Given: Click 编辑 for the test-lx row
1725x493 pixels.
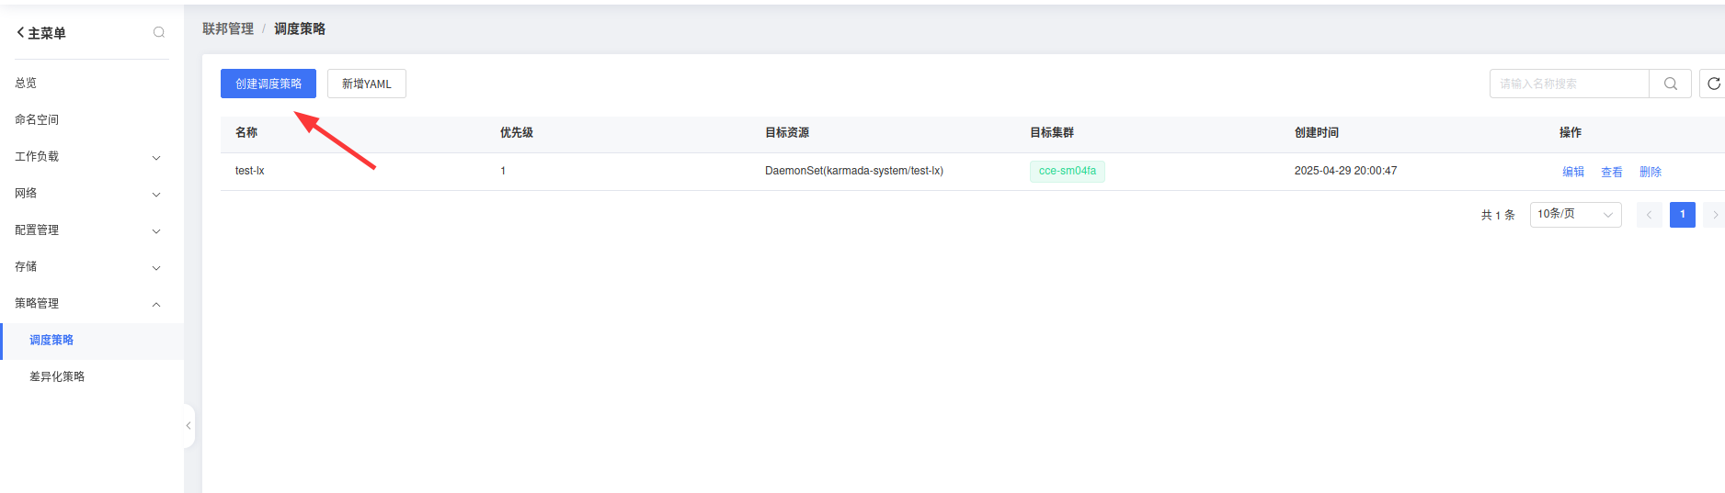Looking at the screenshot, I should (x=1573, y=172).
